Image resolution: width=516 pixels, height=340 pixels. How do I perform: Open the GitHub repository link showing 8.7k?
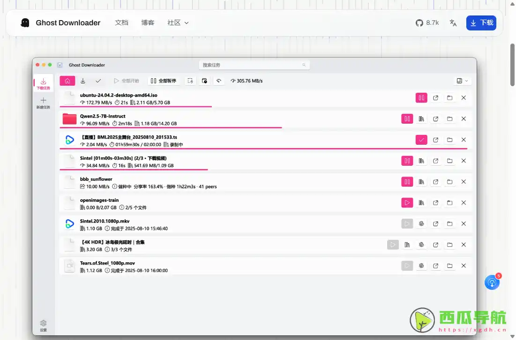(427, 22)
